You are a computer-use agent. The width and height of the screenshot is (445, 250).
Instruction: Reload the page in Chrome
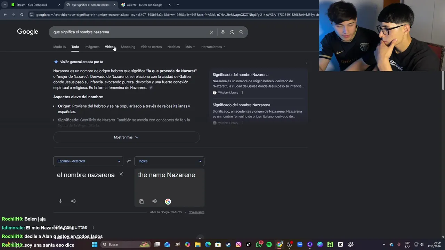coord(22,15)
